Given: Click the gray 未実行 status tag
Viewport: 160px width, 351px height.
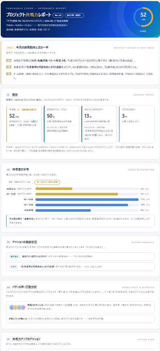Looking at the screenshot, I should (13, 267).
